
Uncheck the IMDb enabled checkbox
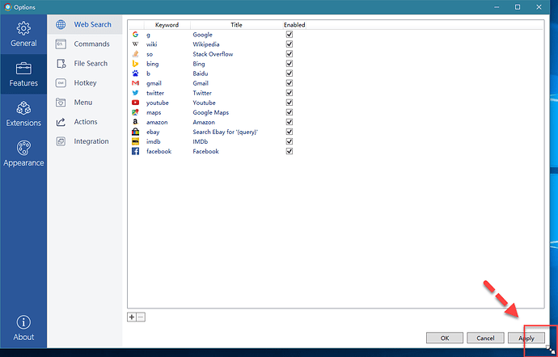[x=290, y=141]
